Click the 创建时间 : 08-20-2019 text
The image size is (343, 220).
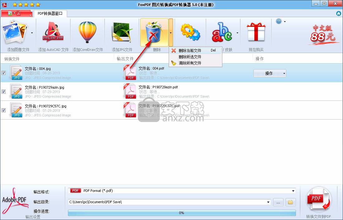42,73
